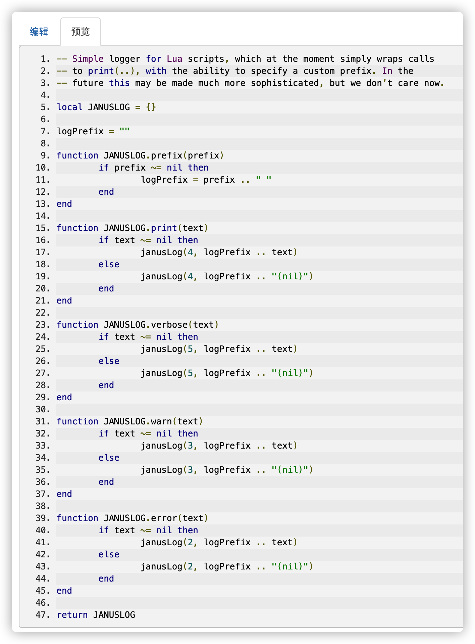
Task: Switch to the 编辑 tab
Action: click(x=39, y=32)
